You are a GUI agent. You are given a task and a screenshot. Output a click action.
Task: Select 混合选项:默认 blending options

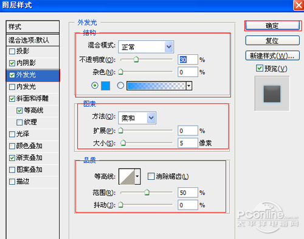[x=33, y=40]
